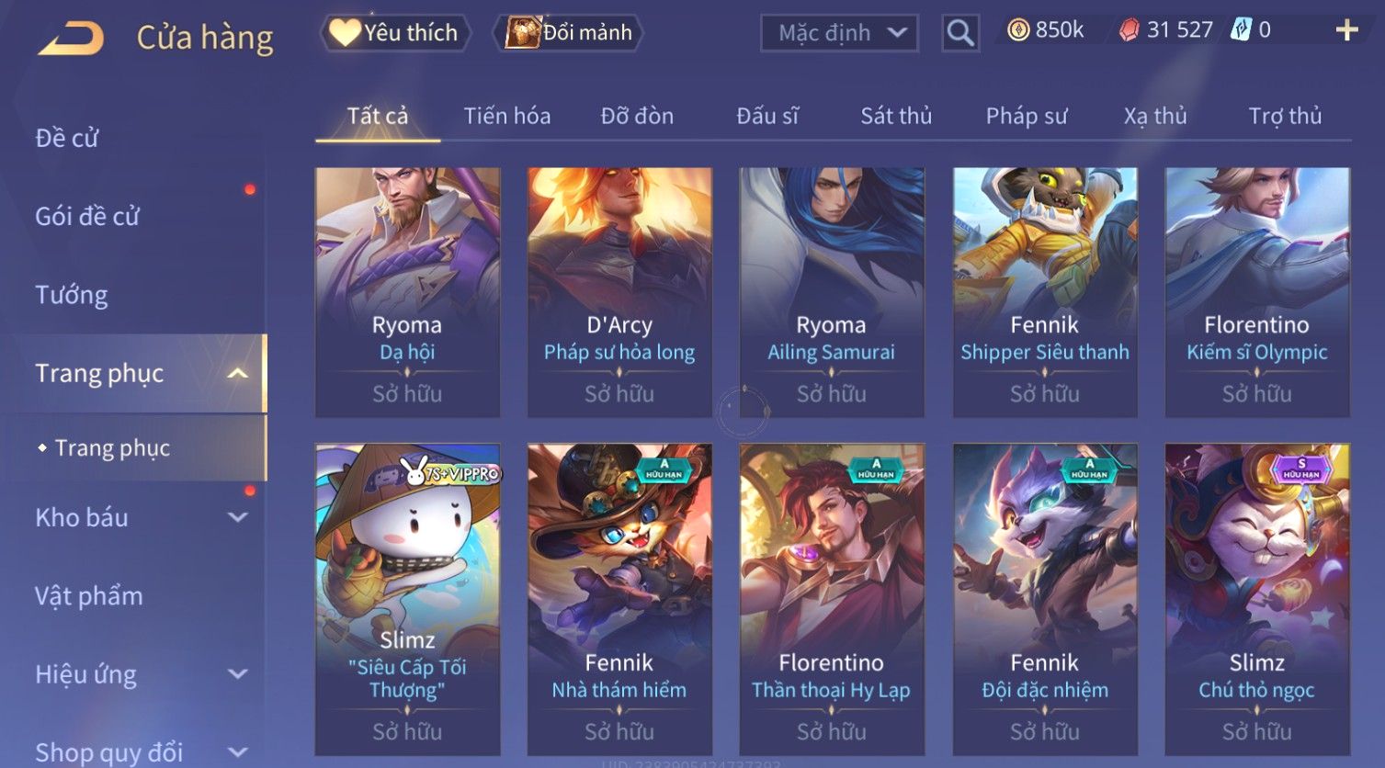This screenshot has height=768, width=1385.
Task: Select Slimz Chú thỏ ngọc skin card
Action: 1257,599
